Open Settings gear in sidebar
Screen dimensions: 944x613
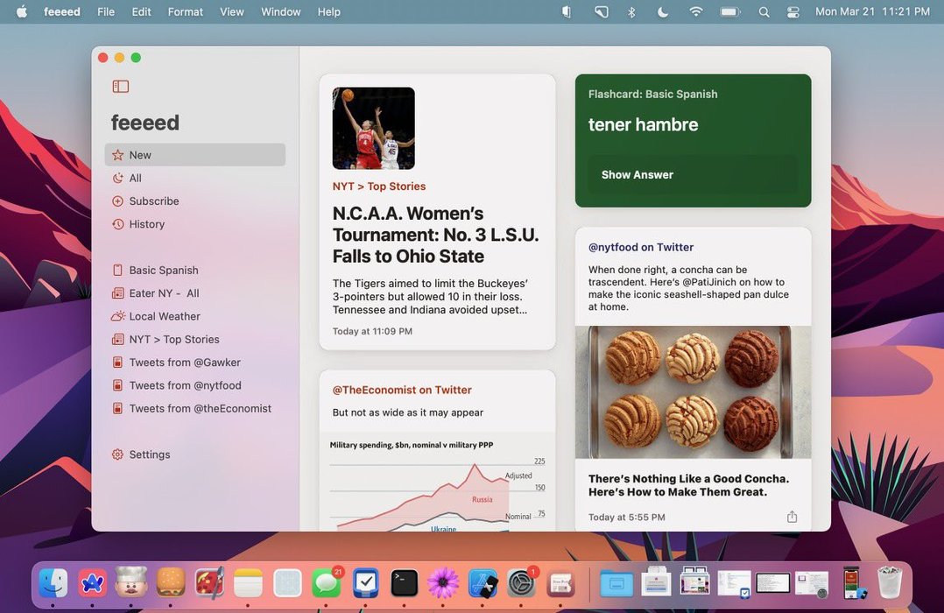[118, 454]
